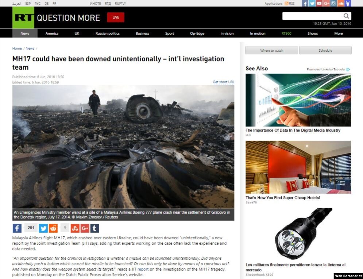Expand the More navigation menu

(339, 33)
